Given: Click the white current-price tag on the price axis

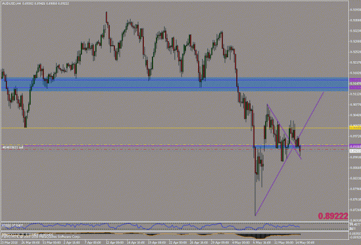Looking at the screenshot, I should pyautogui.click(x=355, y=151).
